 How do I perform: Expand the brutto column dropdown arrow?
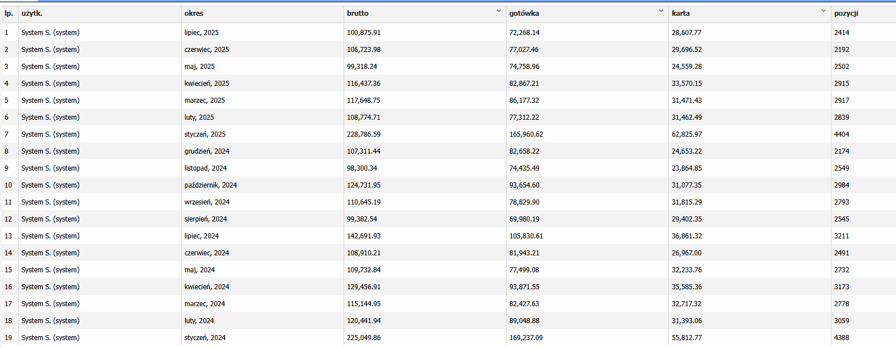(498, 11)
